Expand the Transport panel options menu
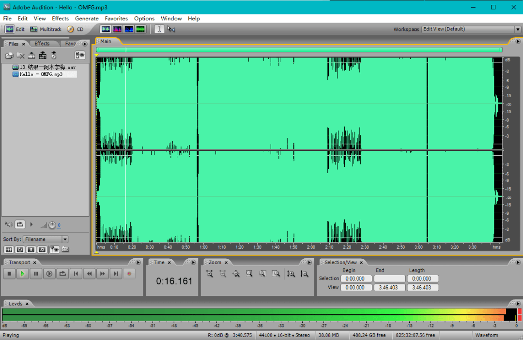523x340 pixels. tap(138, 262)
